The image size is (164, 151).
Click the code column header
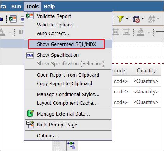point(121,71)
